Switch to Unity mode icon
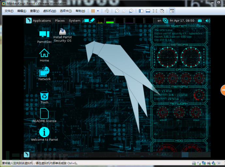This screenshot has width=225, height=167. coord(162,11)
